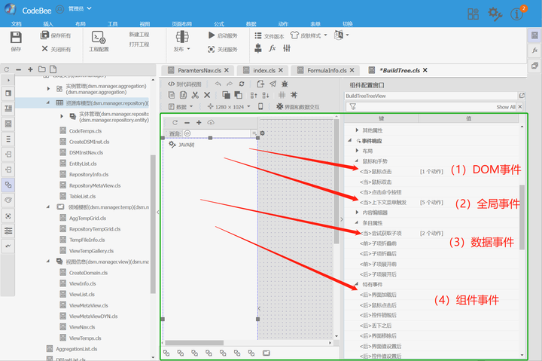
Task: Open the 1280 × 1024 resolution dropdown
Action: [229, 106]
